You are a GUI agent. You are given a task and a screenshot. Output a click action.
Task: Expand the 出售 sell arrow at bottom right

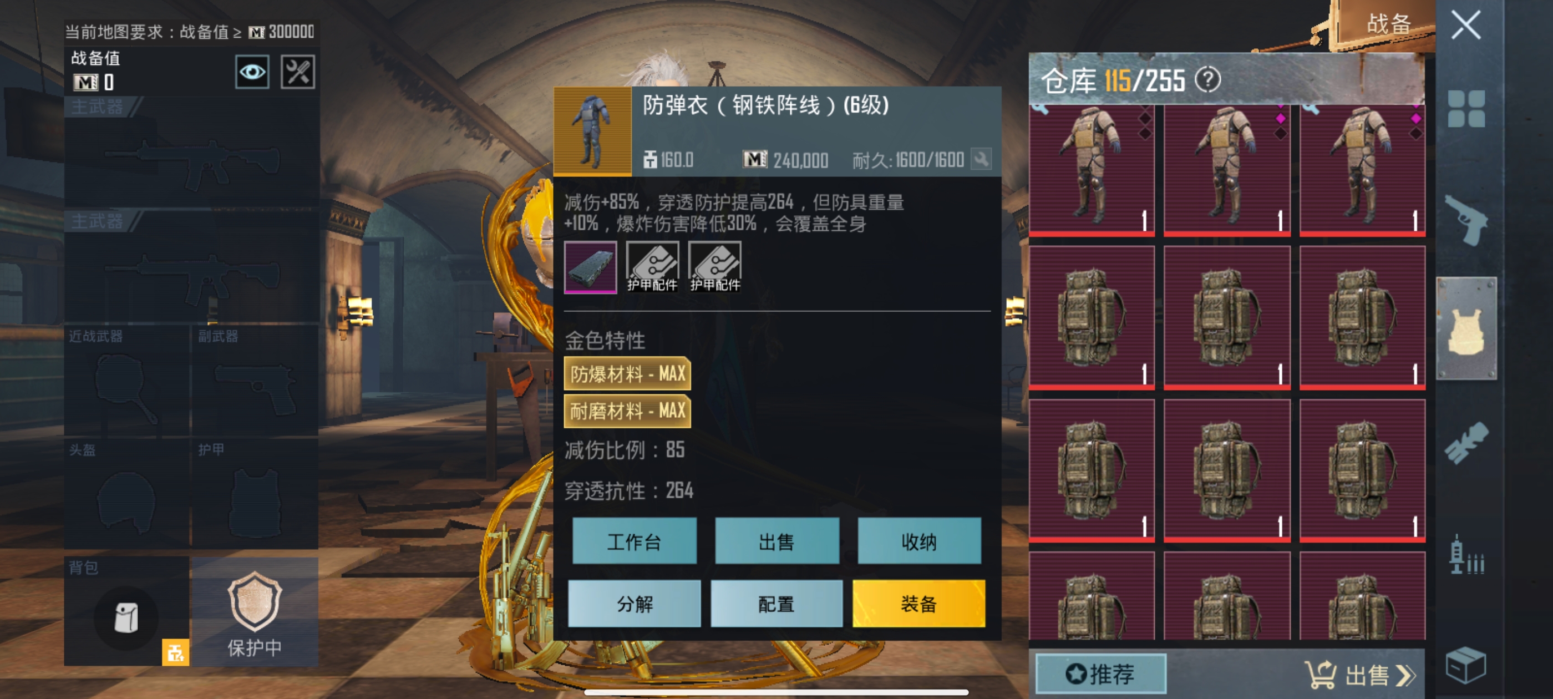1361,675
